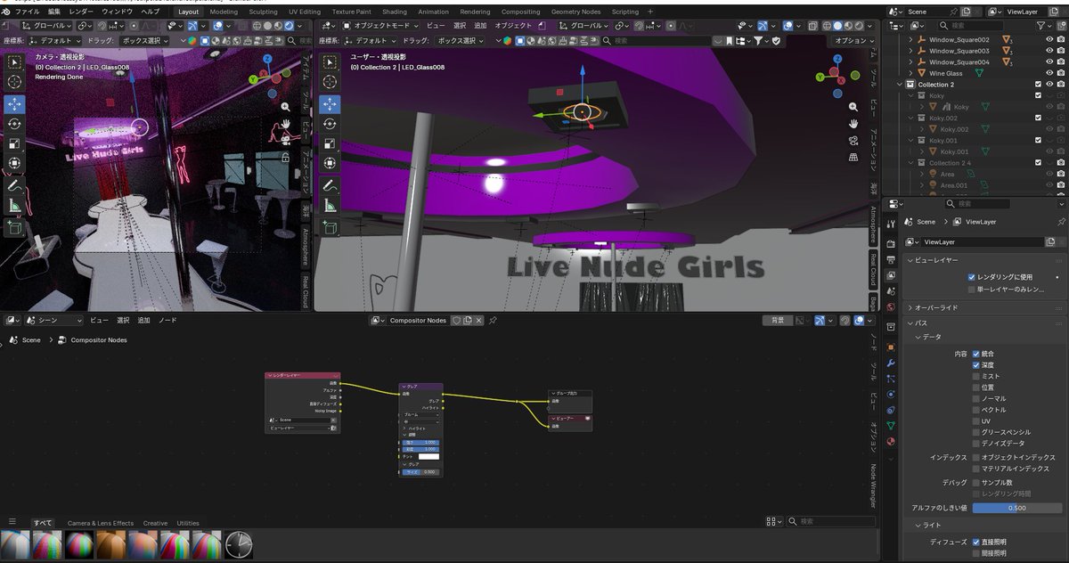
Task: Select the Move tool in camera viewport
Action: pos(14,104)
